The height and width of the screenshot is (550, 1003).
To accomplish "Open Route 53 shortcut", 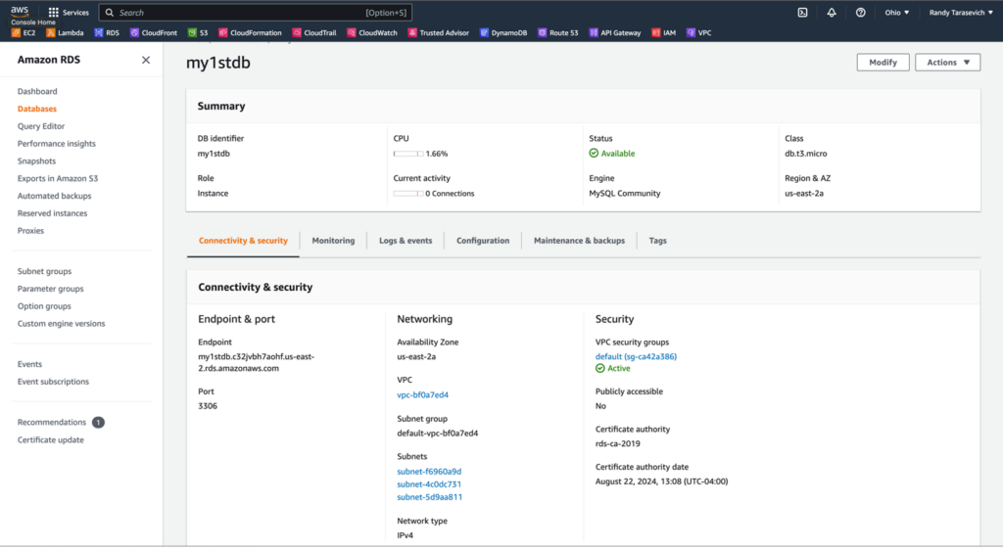I will [x=557, y=32].
